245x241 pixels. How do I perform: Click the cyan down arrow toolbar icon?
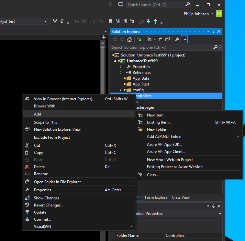[x=149, y=21]
